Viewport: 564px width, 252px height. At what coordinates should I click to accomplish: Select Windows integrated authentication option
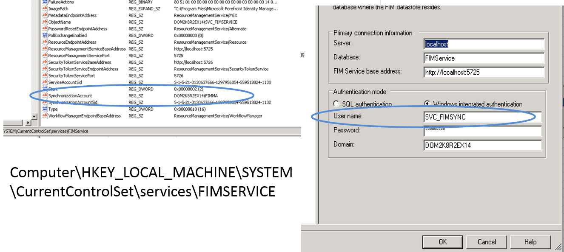pyautogui.click(x=427, y=104)
